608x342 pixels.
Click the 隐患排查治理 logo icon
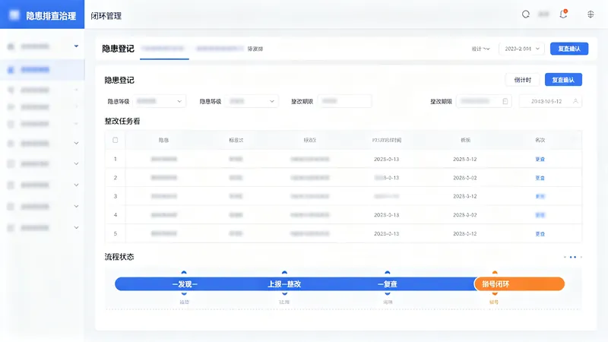[x=14, y=14]
